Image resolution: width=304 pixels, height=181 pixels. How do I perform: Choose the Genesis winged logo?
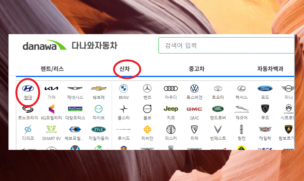click(x=75, y=88)
